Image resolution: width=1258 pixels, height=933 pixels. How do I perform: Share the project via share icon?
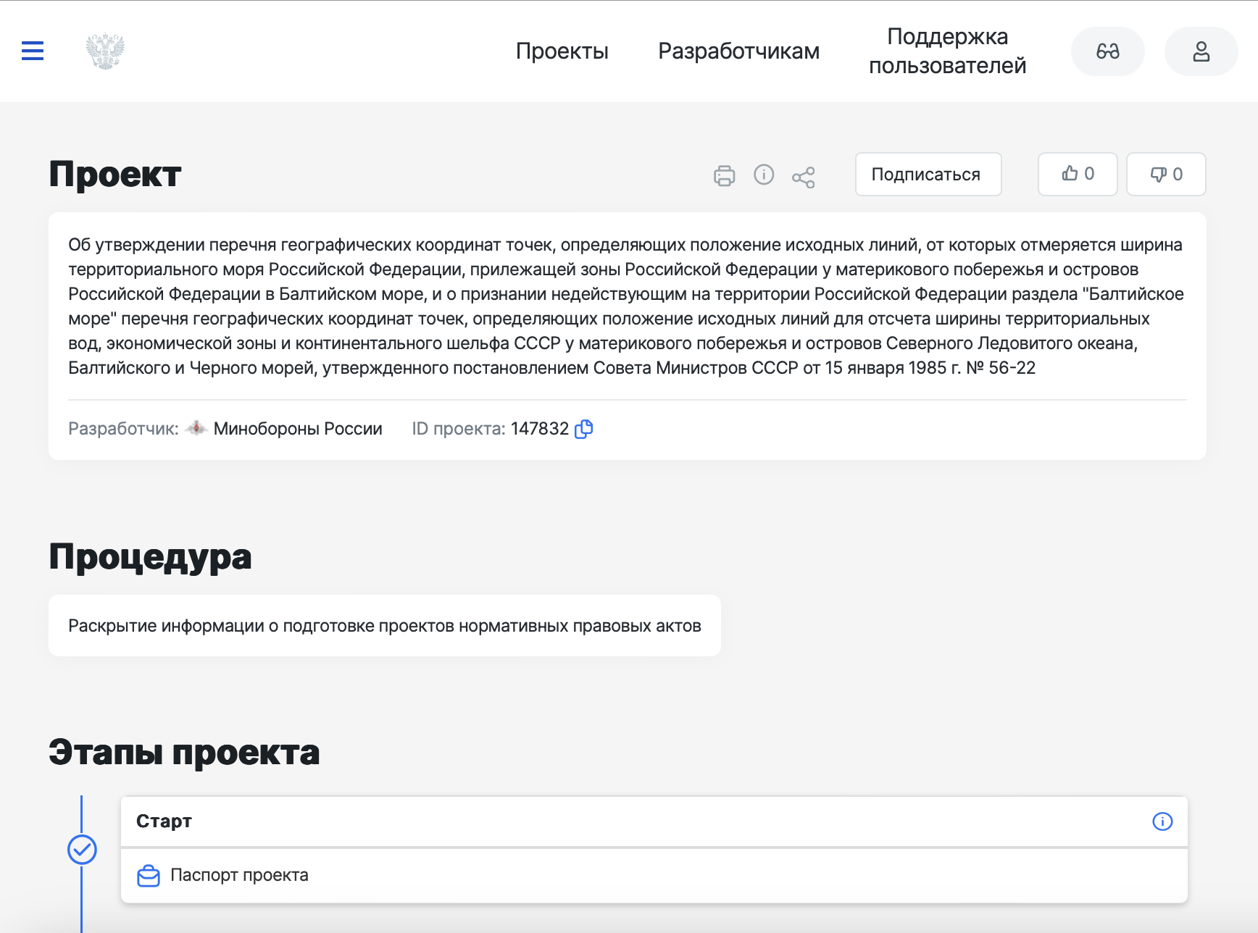pyautogui.click(x=804, y=177)
